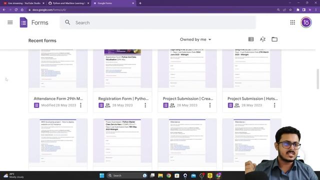Viewport: 320px width, 180px height.
Task: Click the search magnifier icon in Forms
Action: (67, 22)
